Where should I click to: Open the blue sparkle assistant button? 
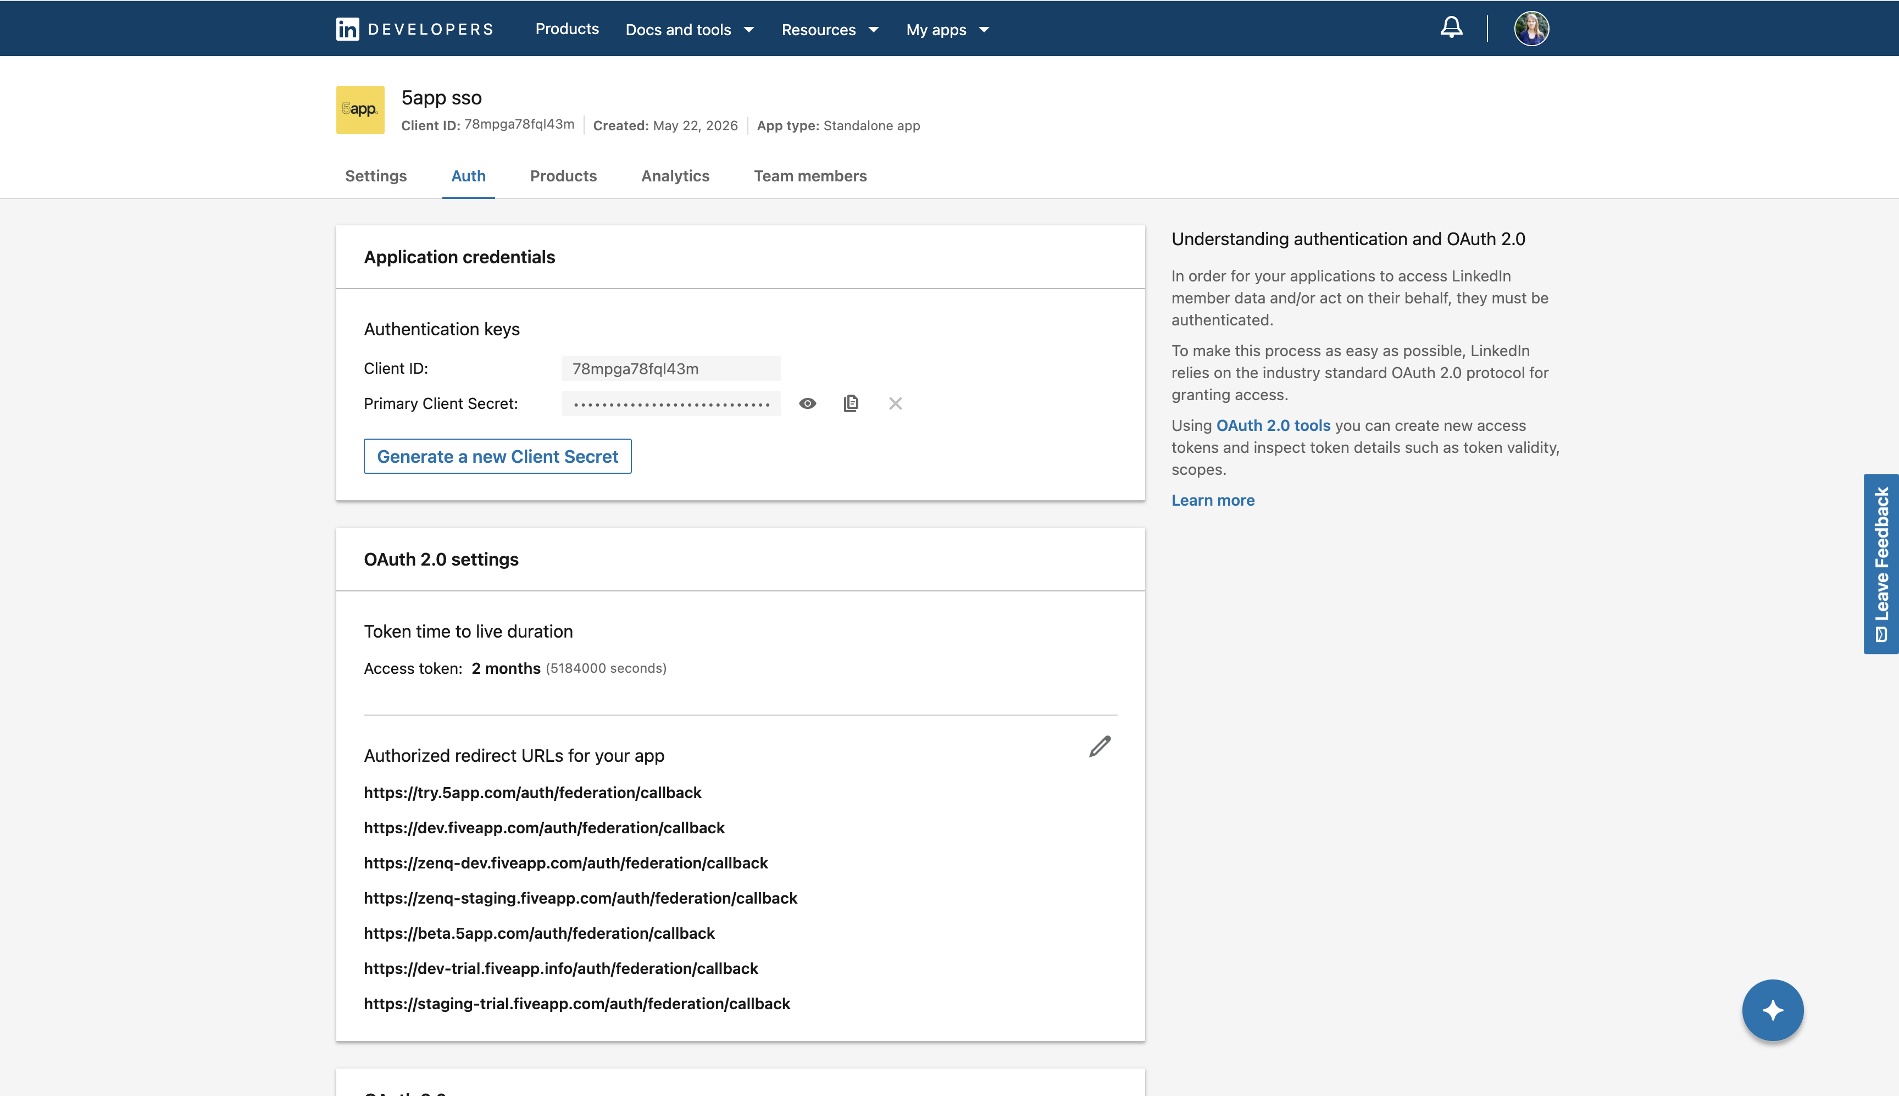[1773, 1010]
